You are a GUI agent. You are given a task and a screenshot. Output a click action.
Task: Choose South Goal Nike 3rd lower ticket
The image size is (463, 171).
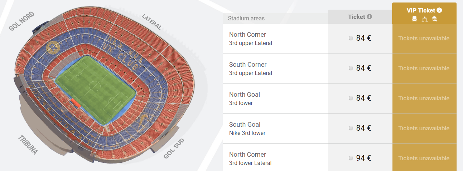pos(351,128)
